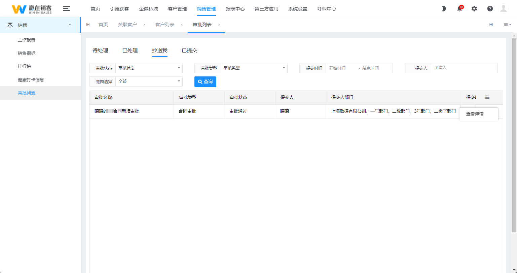Screen dimensions: 517x273
Task: Open the 审批状态 dropdown
Action: tap(149, 68)
